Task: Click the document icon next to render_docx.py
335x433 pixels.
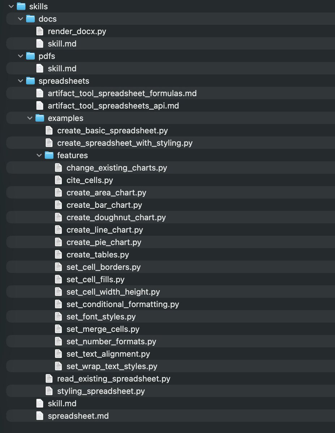Action: click(39, 31)
